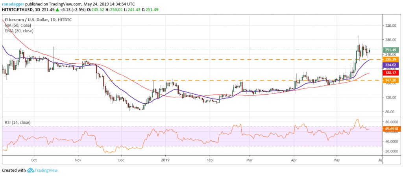Click the 2019 label on time axis
The image size is (403, 176).
click(165, 160)
